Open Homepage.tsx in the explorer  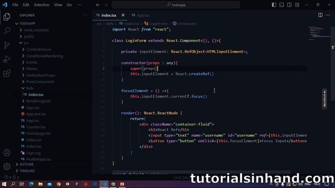click(38, 133)
